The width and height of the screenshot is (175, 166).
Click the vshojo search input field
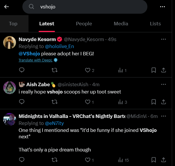[x=87, y=7]
